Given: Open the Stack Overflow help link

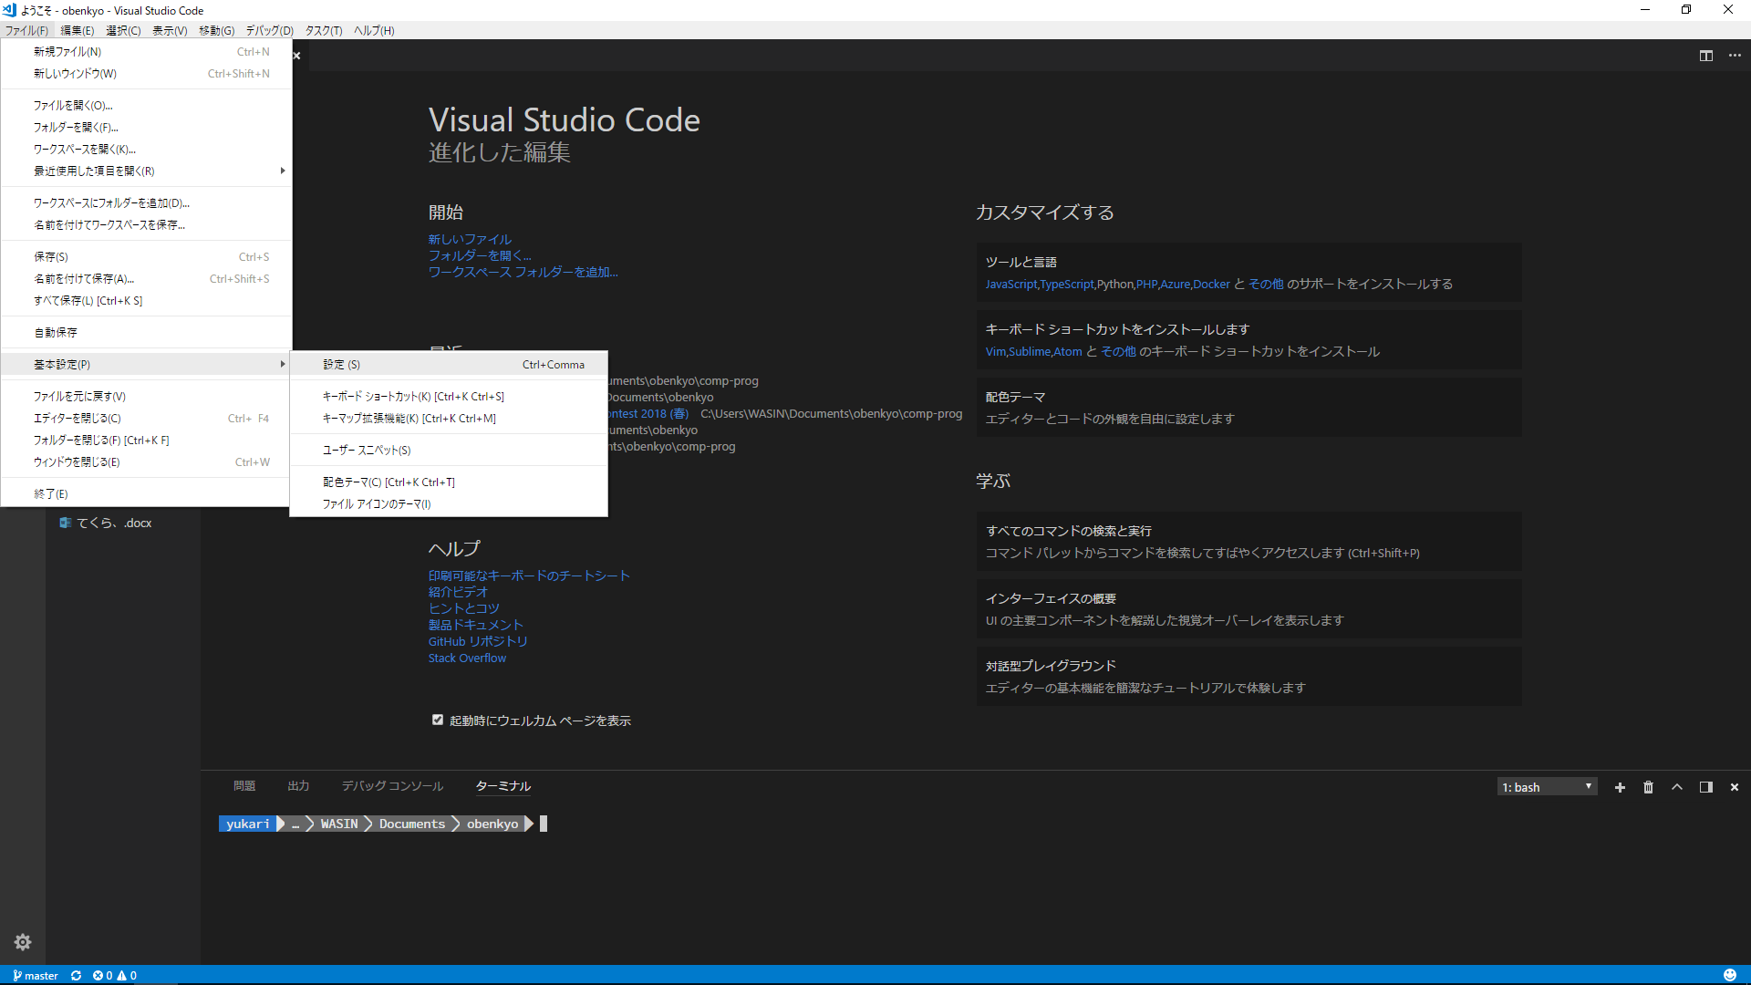Looking at the screenshot, I should tap(467, 658).
